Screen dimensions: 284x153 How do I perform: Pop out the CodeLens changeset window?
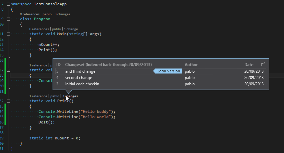(x=263, y=64)
